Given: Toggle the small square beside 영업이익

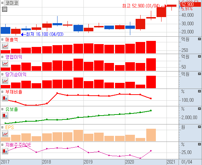Looking at the screenshot, I should point(2,57).
